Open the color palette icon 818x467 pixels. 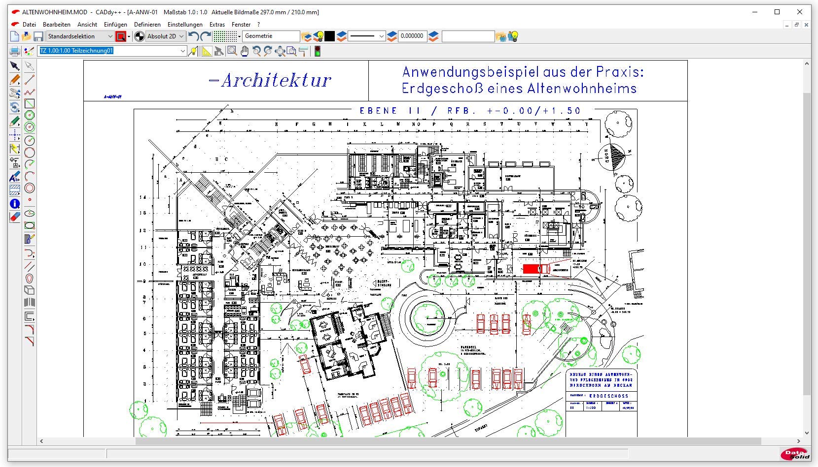tap(29, 51)
